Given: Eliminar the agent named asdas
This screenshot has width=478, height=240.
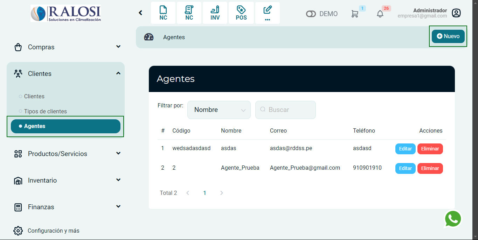Looking at the screenshot, I should 430,149.
